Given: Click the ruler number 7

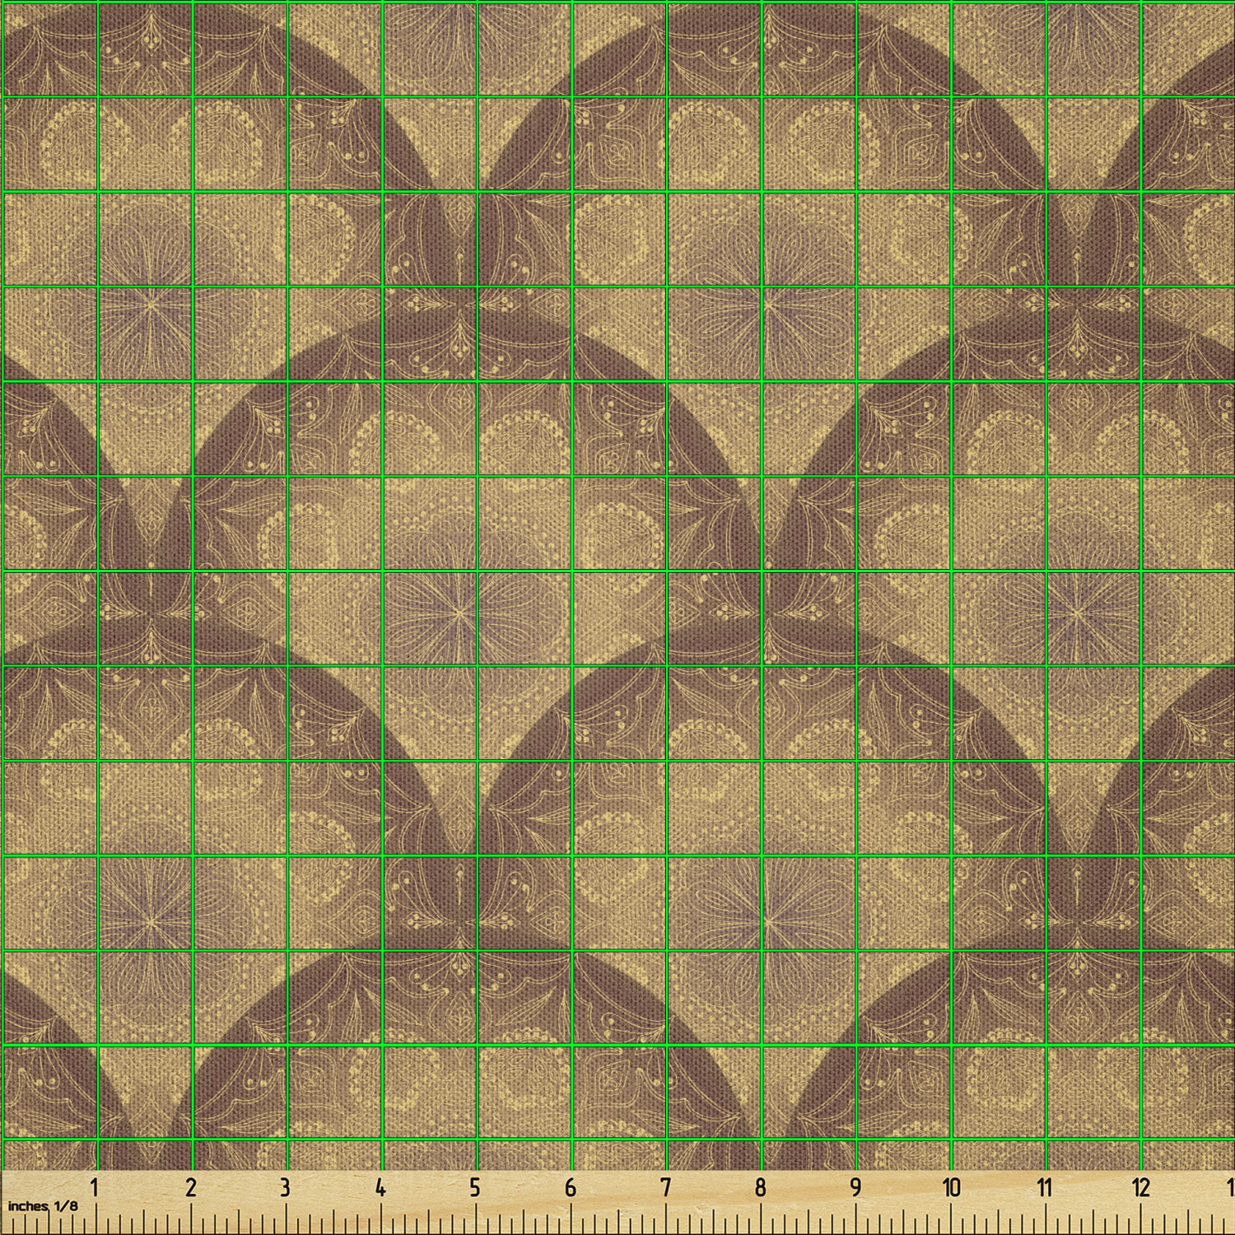Looking at the screenshot, I should pos(665,1188).
